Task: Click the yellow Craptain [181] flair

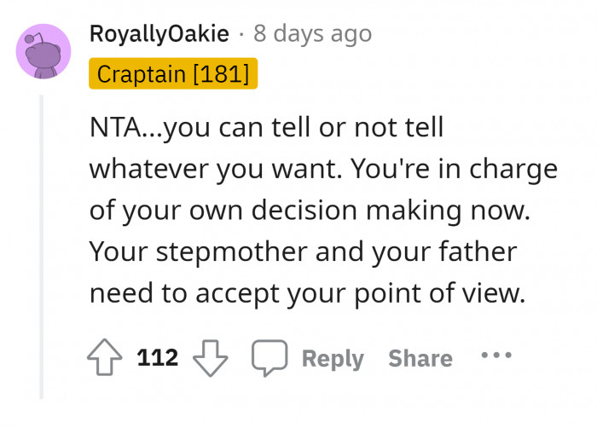Action: click(172, 73)
